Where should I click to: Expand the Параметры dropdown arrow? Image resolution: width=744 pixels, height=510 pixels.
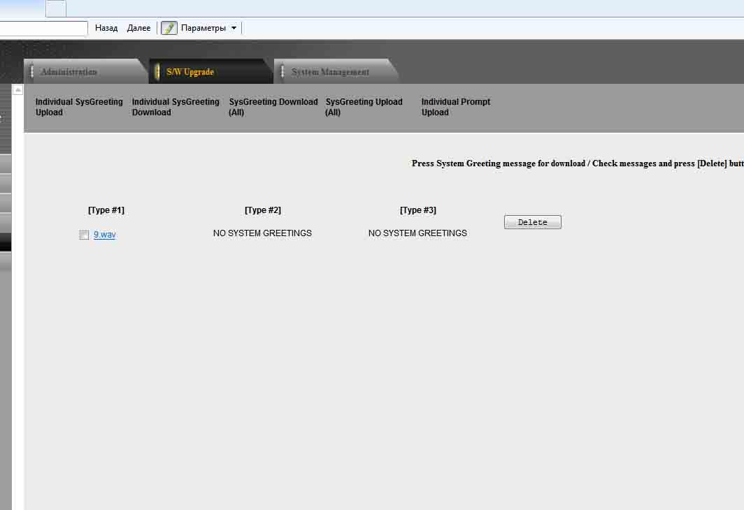click(x=234, y=28)
